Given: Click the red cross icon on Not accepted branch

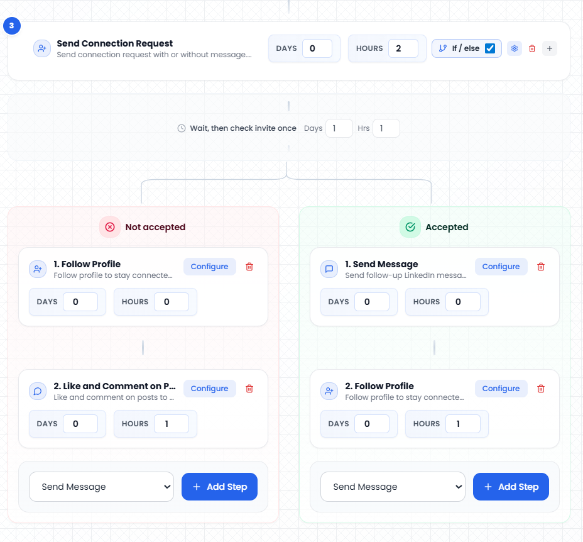Looking at the screenshot, I should pos(110,227).
